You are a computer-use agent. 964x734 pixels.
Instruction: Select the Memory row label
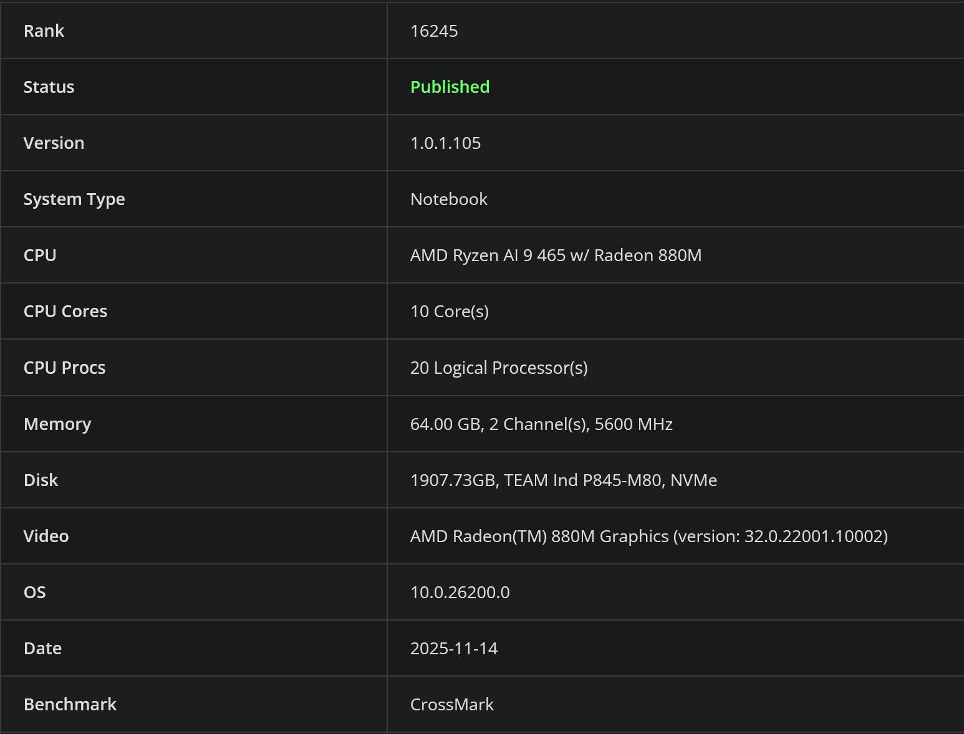[x=57, y=424]
